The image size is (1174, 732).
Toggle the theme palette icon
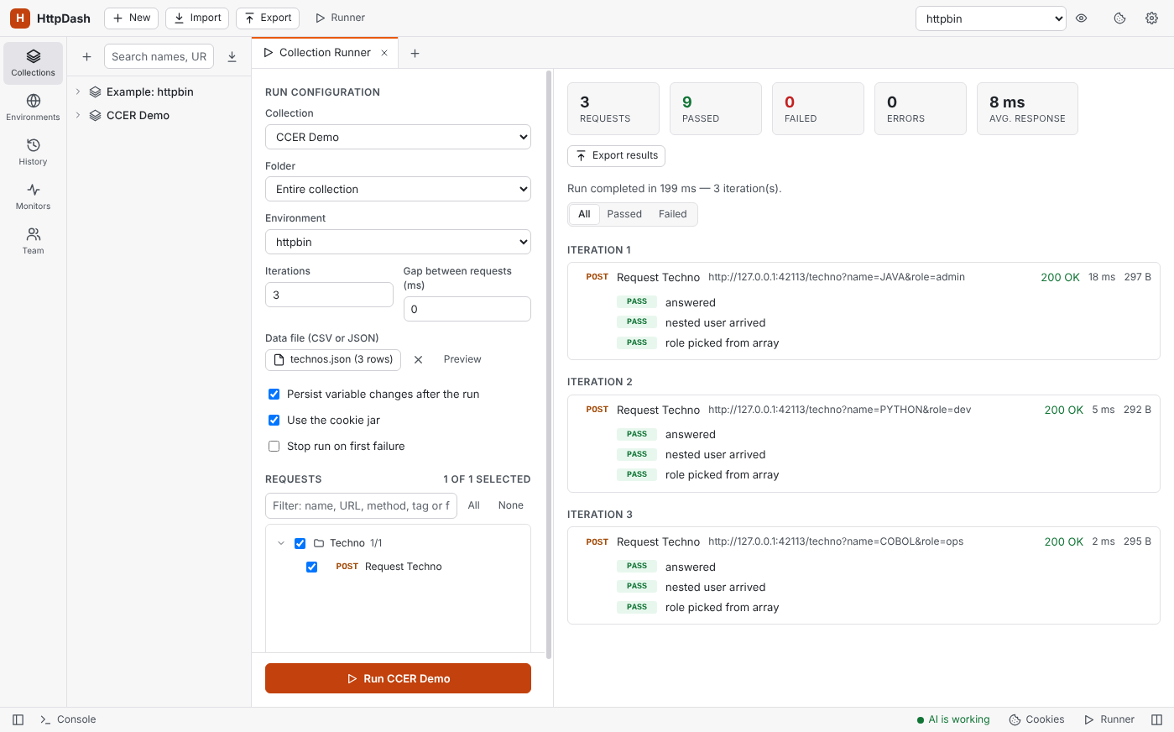pyautogui.click(x=1119, y=18)
